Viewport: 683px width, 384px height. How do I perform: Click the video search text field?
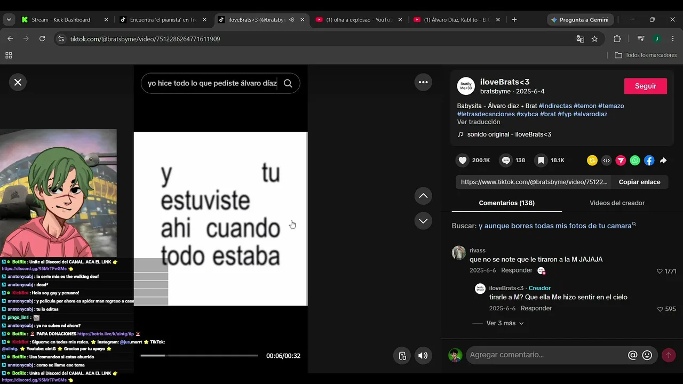point(212,83)
